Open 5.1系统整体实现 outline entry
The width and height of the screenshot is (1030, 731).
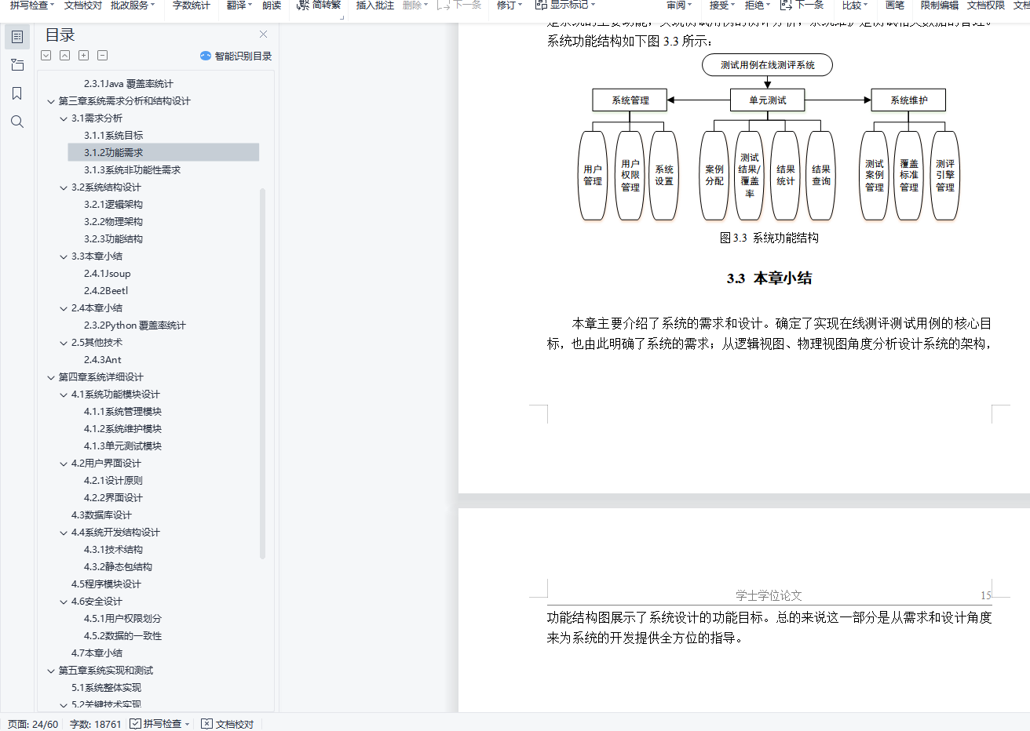click(106, 688)
